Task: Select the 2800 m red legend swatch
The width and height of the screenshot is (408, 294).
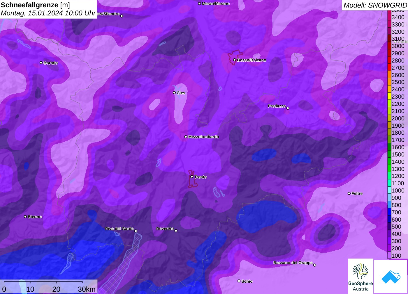Action: tap(389, 60)
